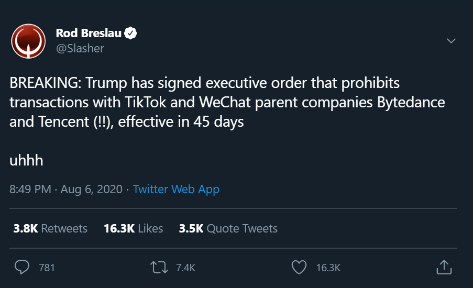This screenshot has width=473, height=288.
Task: View the 16.3K Likes list
Action: (134, 228)
